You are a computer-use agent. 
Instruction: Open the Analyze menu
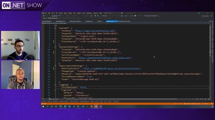coord(79,13)
